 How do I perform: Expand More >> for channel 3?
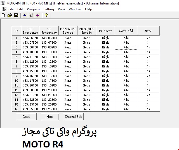click(x=149, y=47)
